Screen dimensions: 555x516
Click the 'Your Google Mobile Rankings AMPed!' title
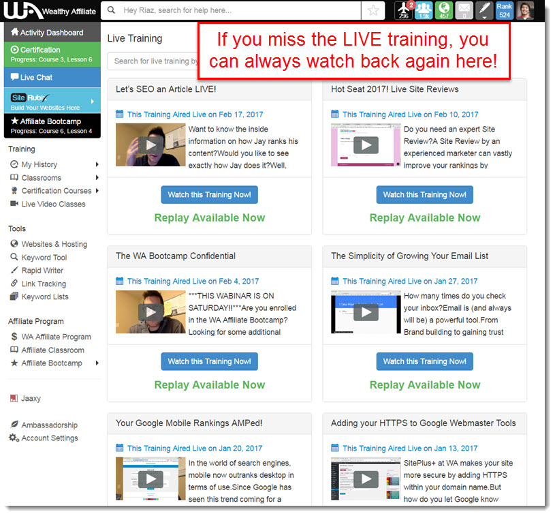[x=189, y=423]
